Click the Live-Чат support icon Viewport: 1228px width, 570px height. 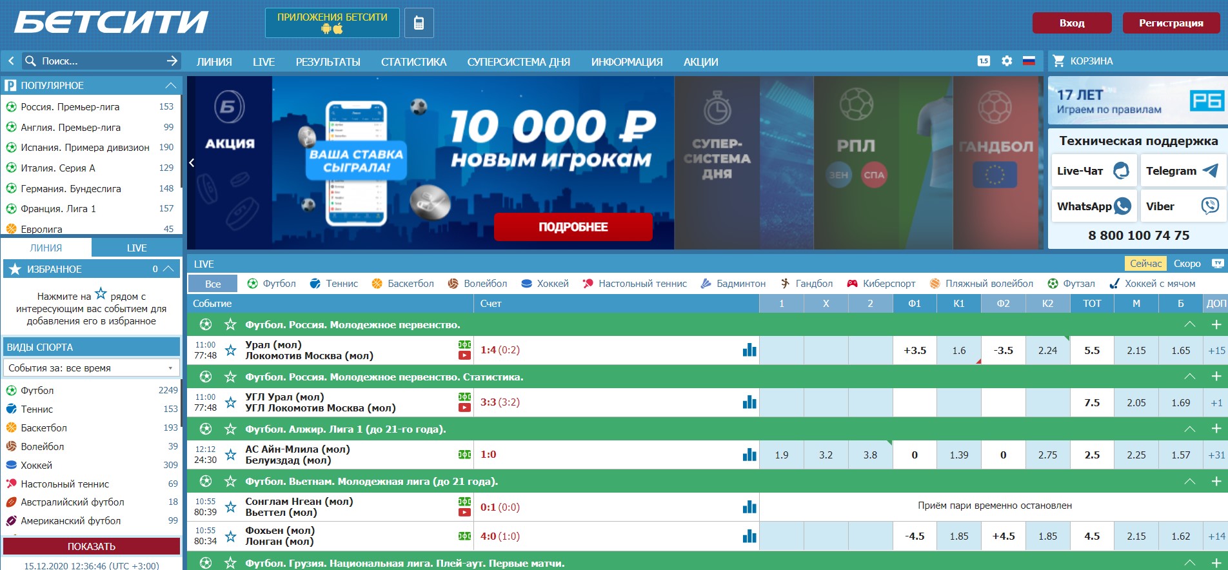click(x=1122, y=171)
